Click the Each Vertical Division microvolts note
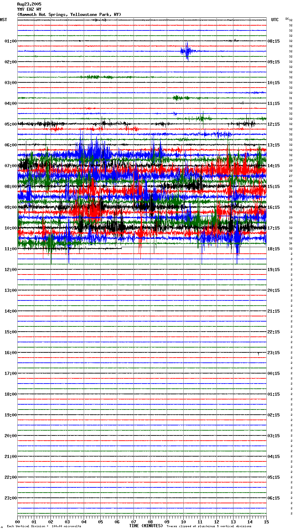Screen dimensions: 294x531 click(x=44, y=526)
